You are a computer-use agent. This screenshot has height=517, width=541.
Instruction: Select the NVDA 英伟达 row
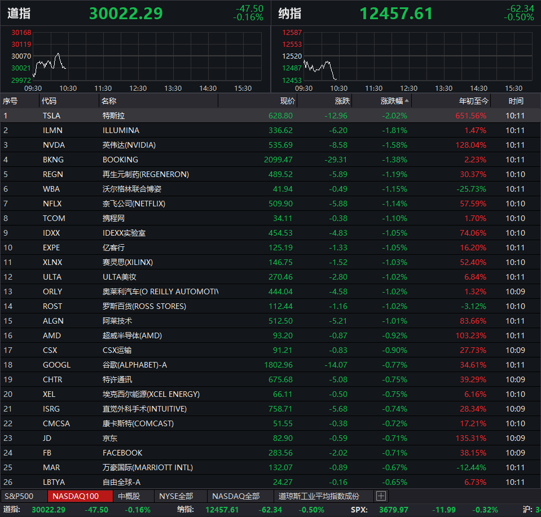click(271, 145)
